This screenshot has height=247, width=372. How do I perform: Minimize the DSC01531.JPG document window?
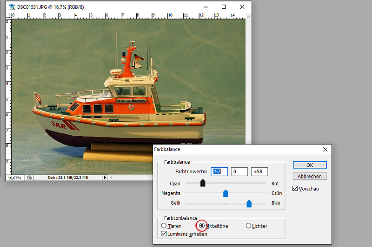206,7
